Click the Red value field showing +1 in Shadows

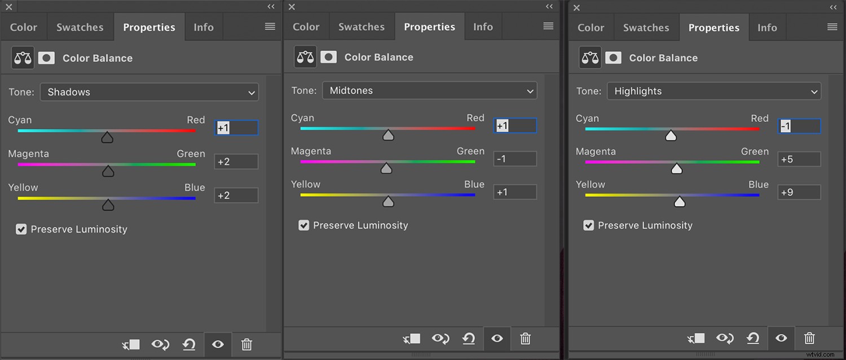coord(236,128)
